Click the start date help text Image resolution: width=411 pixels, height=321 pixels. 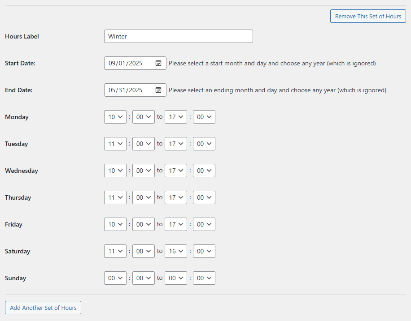272,63
